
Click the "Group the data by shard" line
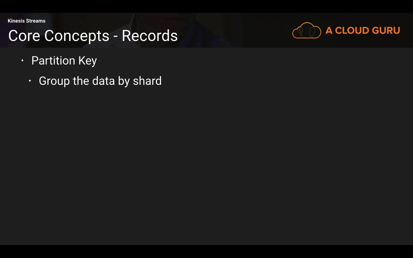pyautogui.click(x=100, y=81)
